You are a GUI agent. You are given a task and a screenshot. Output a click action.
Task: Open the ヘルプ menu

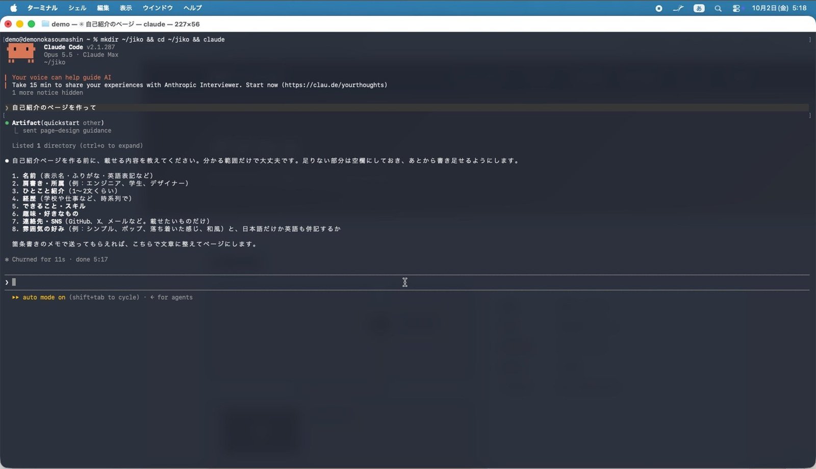[193, 8]
